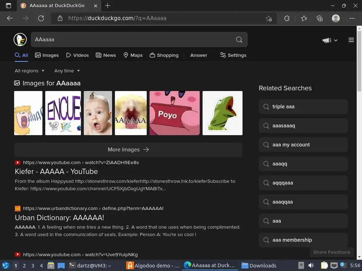
Task: Open the Kirby Poyo image thumbnail
Action: point(175,113)
